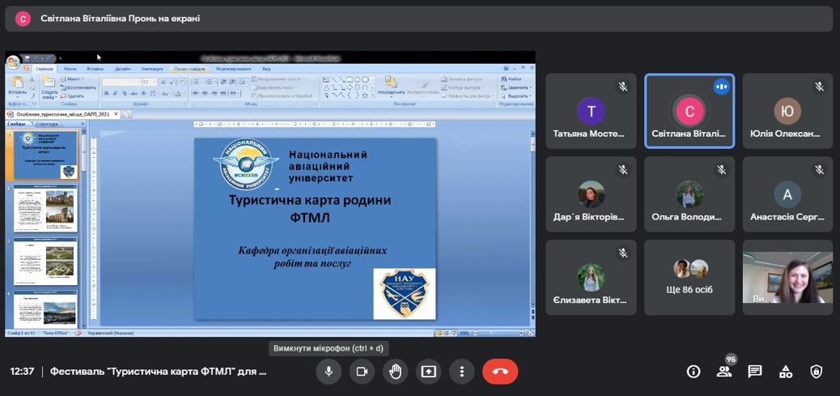Click the Світлана Віталі... speaker tile

pyautogui.click(x=689, y=111)
